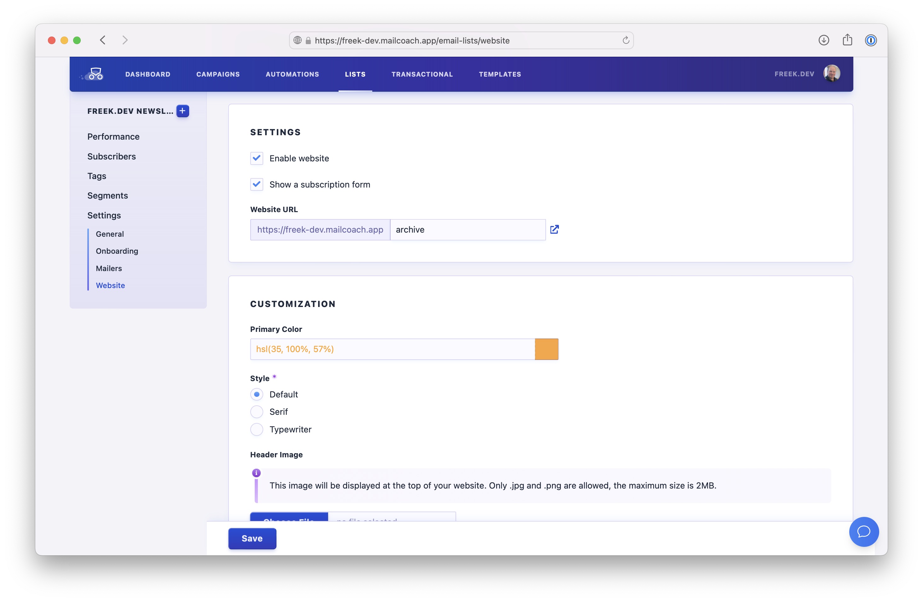
Task: Open the chat support bubble
Action: (864, 531)
